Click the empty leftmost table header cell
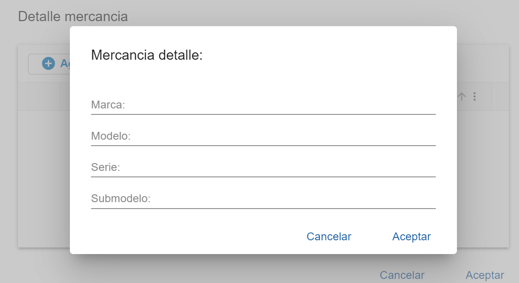This screenshot has height=283, width=519. click(x=39, y=96)
